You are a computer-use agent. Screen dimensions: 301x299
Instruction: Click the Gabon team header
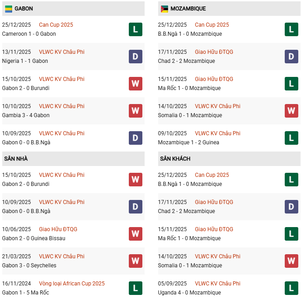click(x=24, y=9)
